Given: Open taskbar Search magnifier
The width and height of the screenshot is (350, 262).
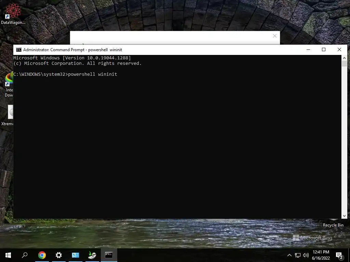Looking at the screenshot, I should pyautogui.click(x=25, y=255).
